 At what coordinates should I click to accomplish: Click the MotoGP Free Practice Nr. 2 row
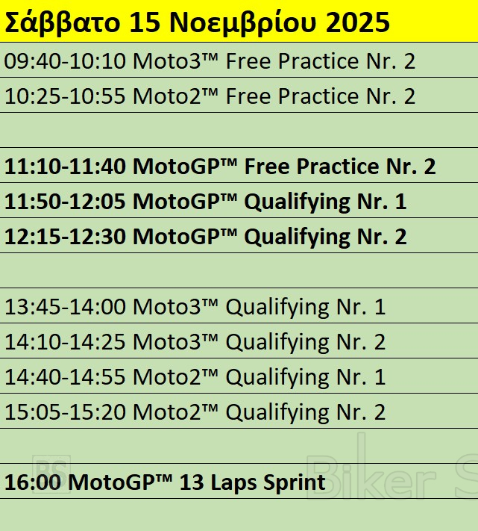(220, 167)
